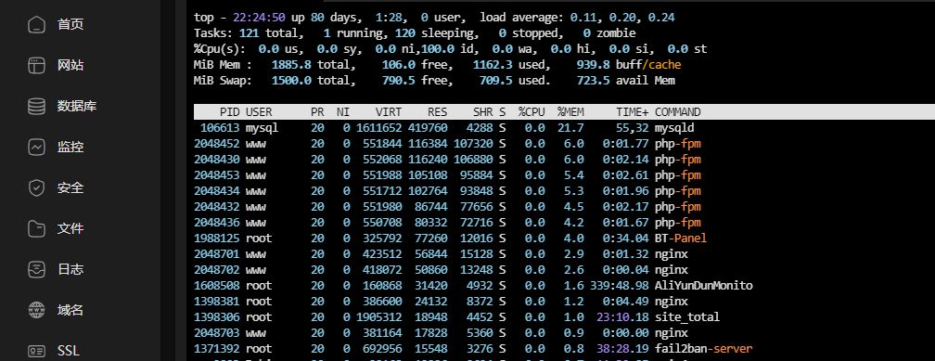This screenshot has width=935, height=361.
Task: Click the USER column header
Action: click(x=259, y=112)
